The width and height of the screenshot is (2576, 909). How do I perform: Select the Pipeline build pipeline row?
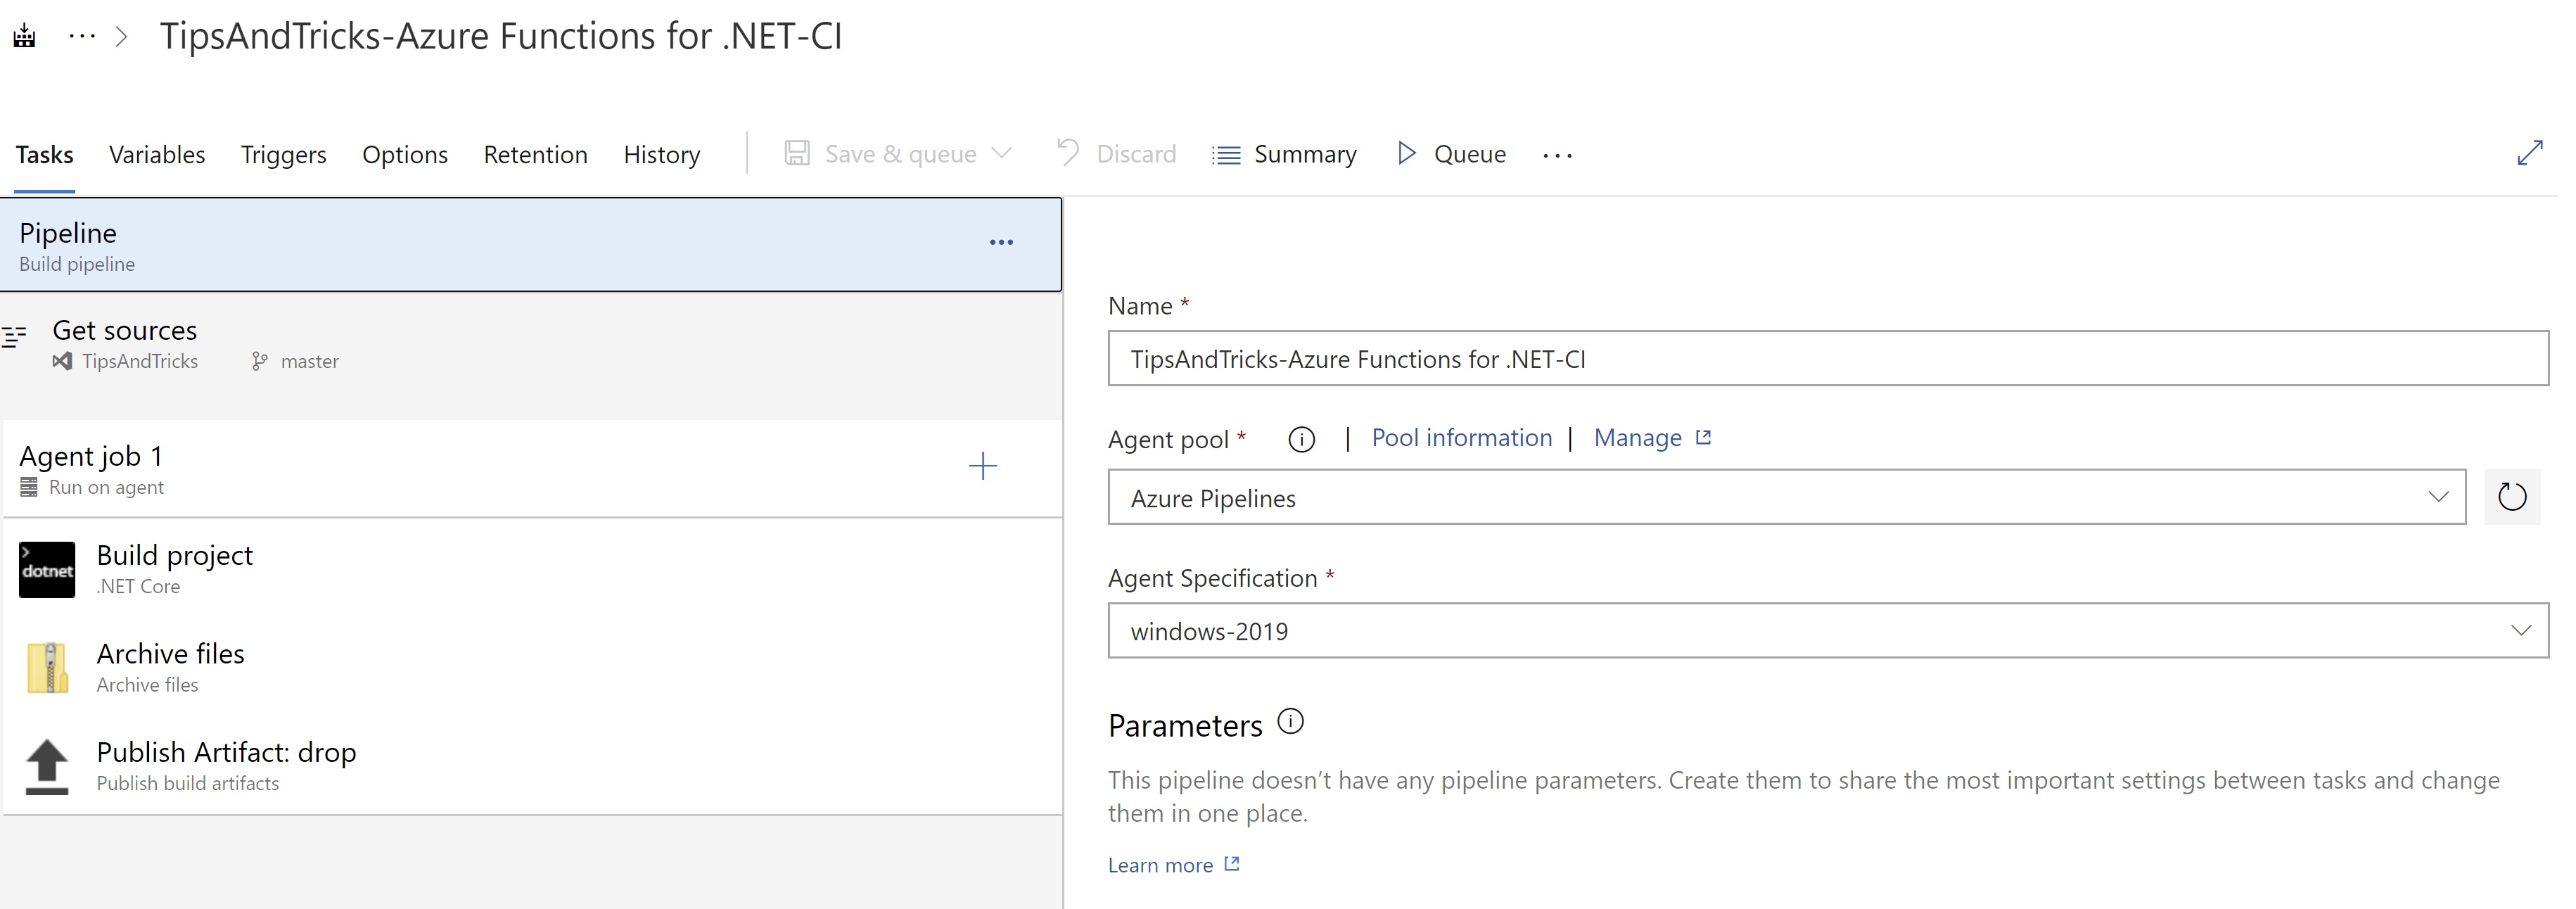[530, 245]
